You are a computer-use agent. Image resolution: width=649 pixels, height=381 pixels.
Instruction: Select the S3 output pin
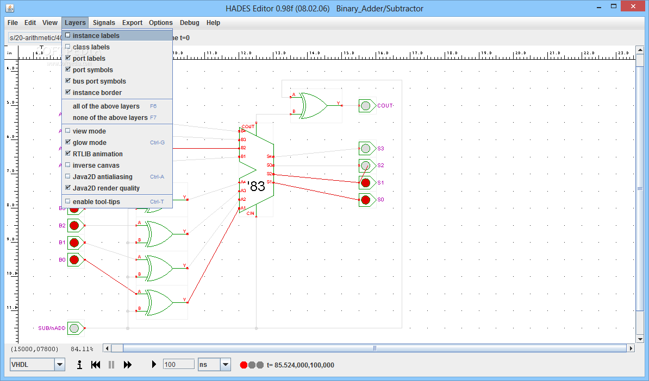coord(367,148)
